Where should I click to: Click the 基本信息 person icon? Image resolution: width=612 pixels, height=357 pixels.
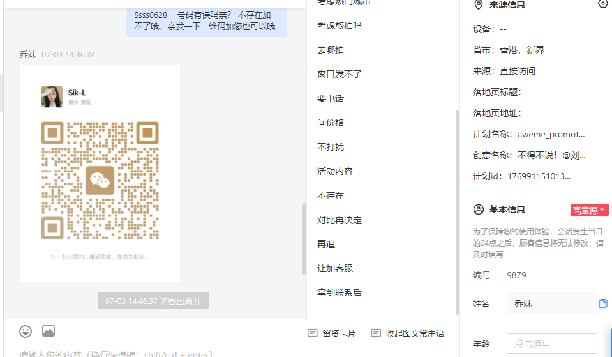tap(479, 209)
